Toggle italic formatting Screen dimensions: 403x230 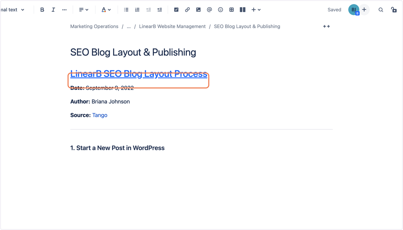[53, 10]
